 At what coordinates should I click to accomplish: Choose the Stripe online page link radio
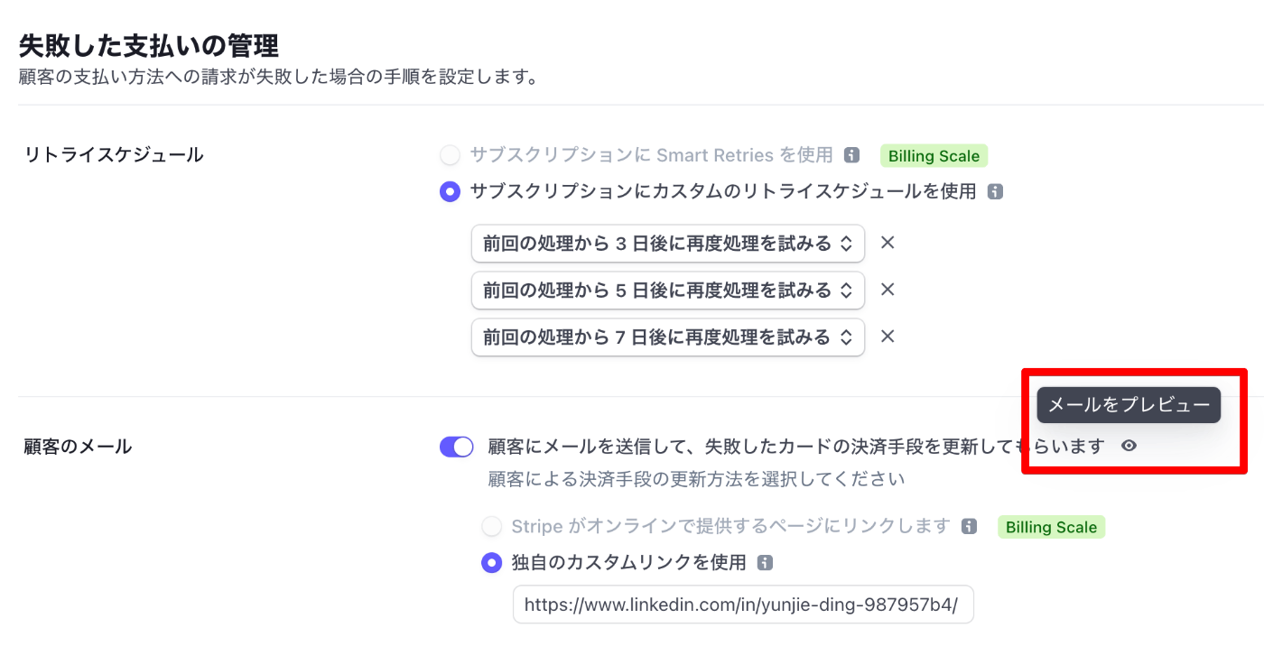tap(491, 526)
